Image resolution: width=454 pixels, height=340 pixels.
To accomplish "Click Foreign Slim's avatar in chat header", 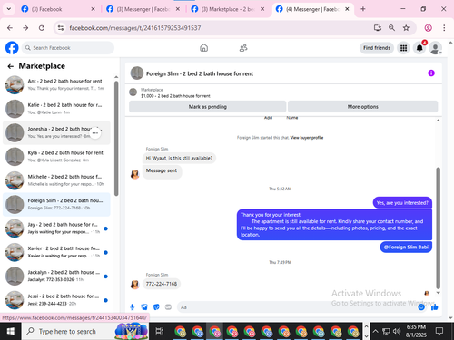I will click(137, 73).
